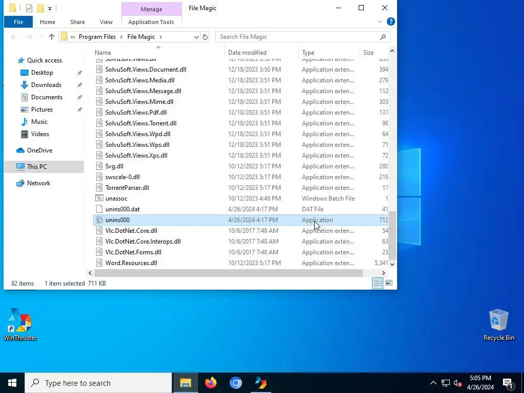Switch to the Home ribbon tab
Viewport: 524px width, 393px height.
coord(48,22)
